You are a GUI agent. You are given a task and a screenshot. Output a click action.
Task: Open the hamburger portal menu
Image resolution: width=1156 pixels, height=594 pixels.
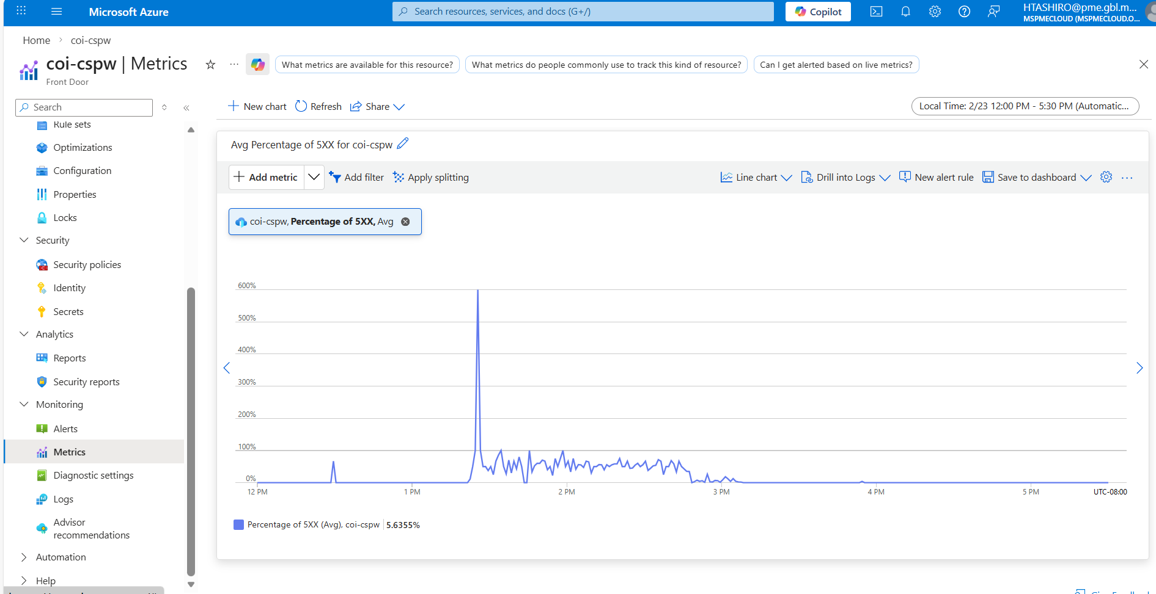click(x=57, y=11)
